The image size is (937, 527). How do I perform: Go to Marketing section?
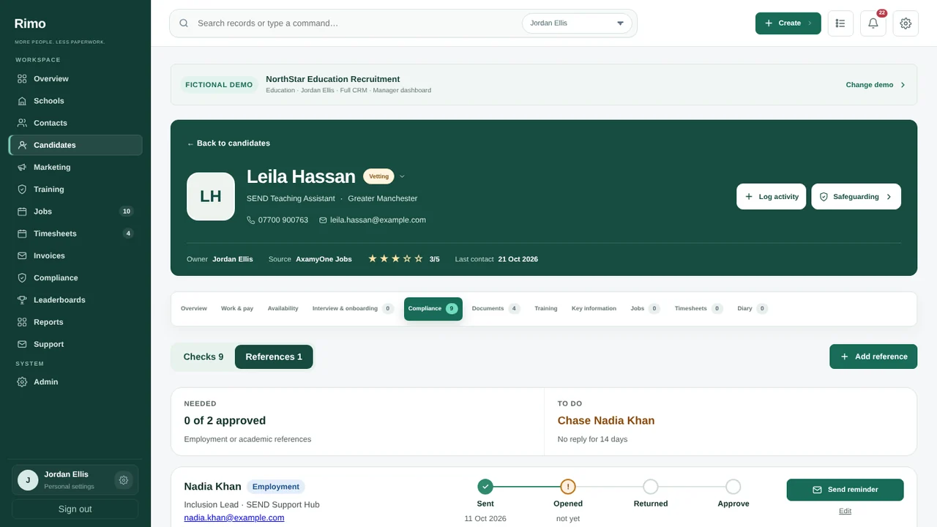coord(75,167)
